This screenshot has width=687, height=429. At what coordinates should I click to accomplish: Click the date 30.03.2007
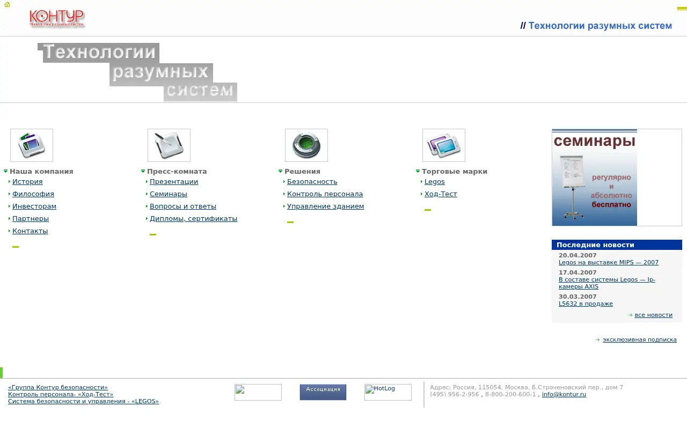[578, 297]
